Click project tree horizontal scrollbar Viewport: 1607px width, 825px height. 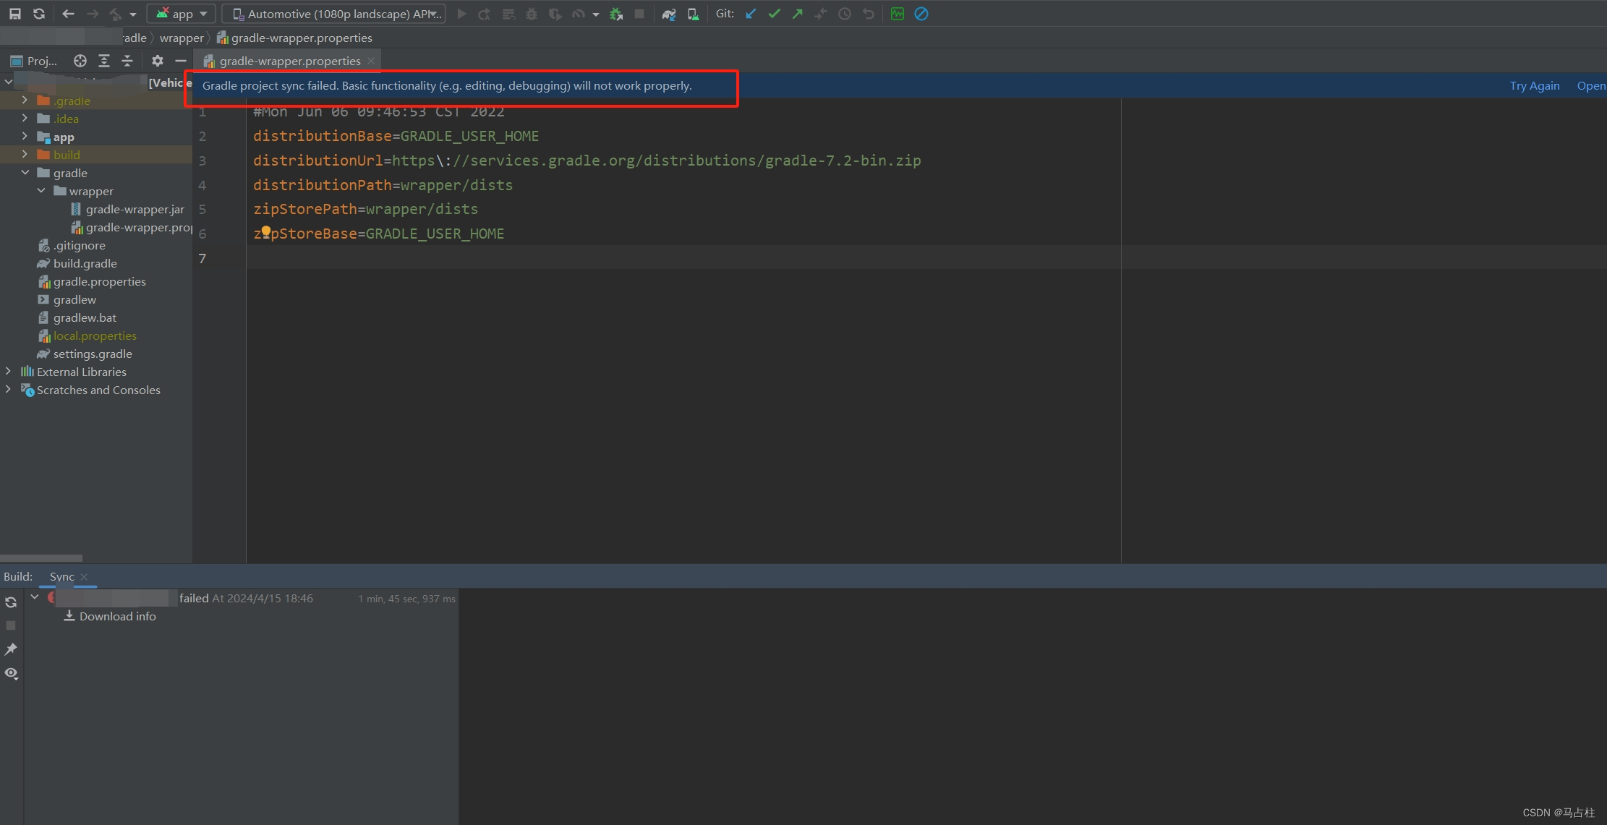(x=41, y=557)
